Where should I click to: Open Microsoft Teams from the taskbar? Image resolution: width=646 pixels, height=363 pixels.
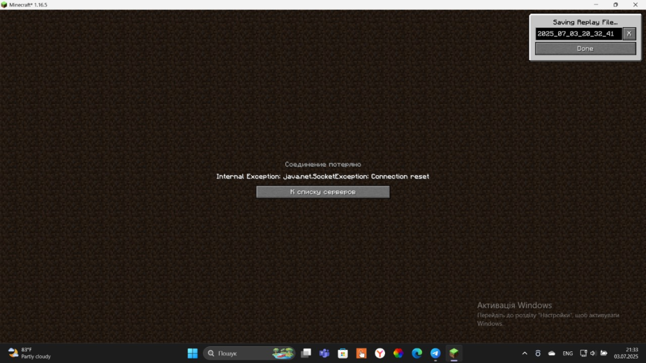tap(324, 353)
